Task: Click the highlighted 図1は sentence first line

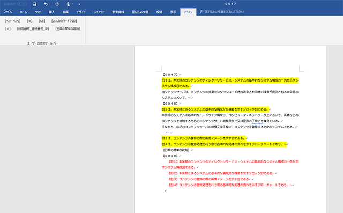Action: point(230,80)
